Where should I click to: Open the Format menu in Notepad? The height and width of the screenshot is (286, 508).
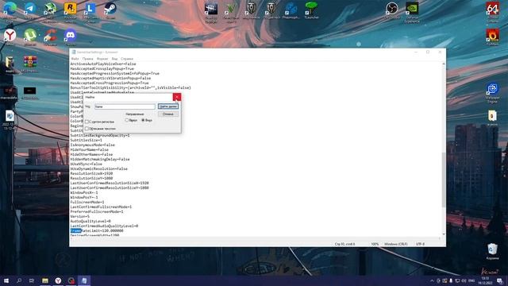point(102,59)
